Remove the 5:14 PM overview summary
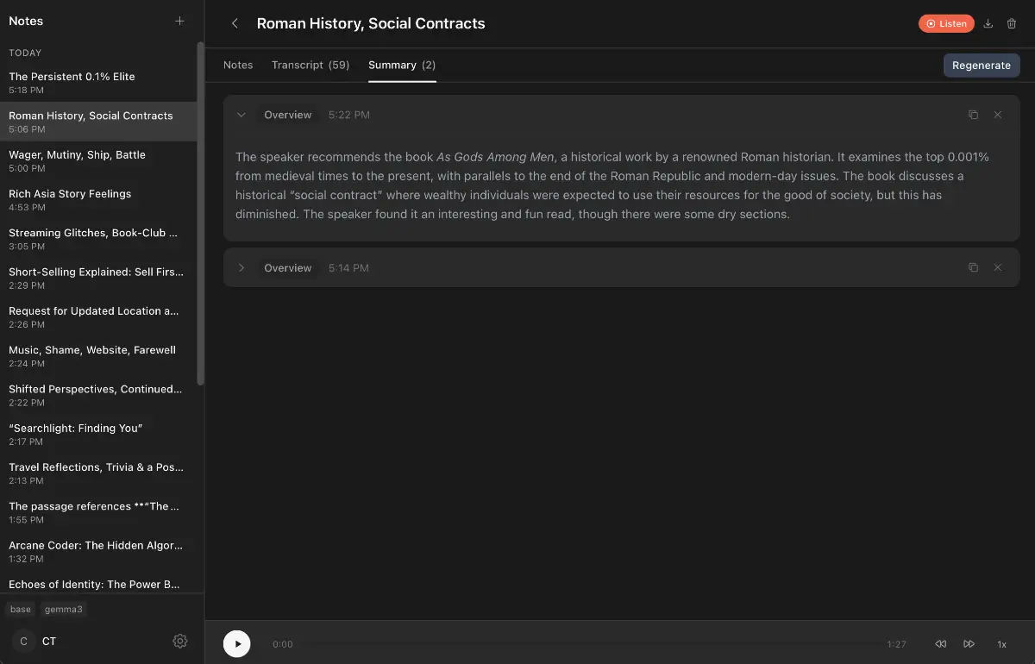The image size is (1035, 664). [x=998, y=268]
